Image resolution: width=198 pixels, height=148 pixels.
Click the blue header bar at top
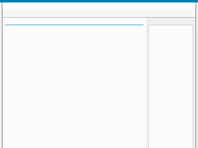pos(99,1)
